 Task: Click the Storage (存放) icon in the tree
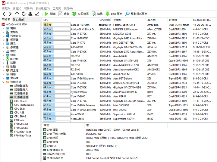(8, 51)
